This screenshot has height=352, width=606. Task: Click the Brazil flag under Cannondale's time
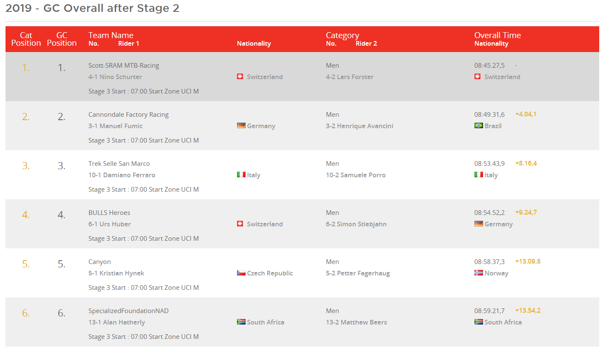[478, 126]
